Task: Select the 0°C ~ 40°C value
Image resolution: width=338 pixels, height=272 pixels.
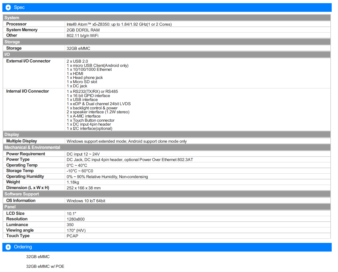Action: 77,166
